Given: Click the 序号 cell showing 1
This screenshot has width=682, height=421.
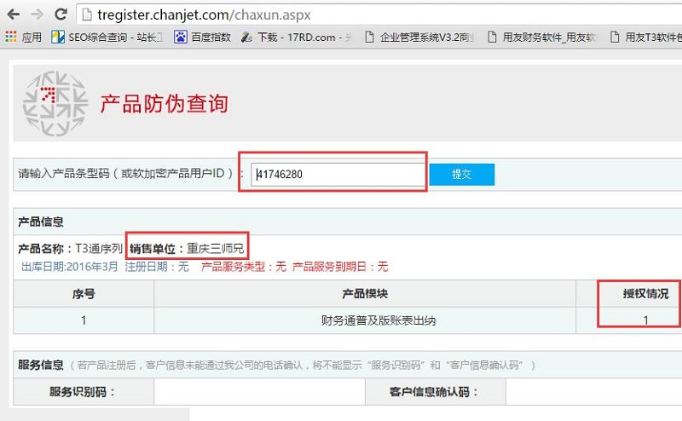Looking at the screenshot, I should click(84, 320).
